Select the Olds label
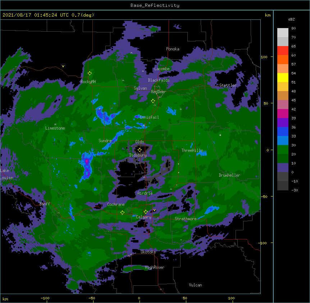The height and width of the screenshot is (303, 310). 140,142
